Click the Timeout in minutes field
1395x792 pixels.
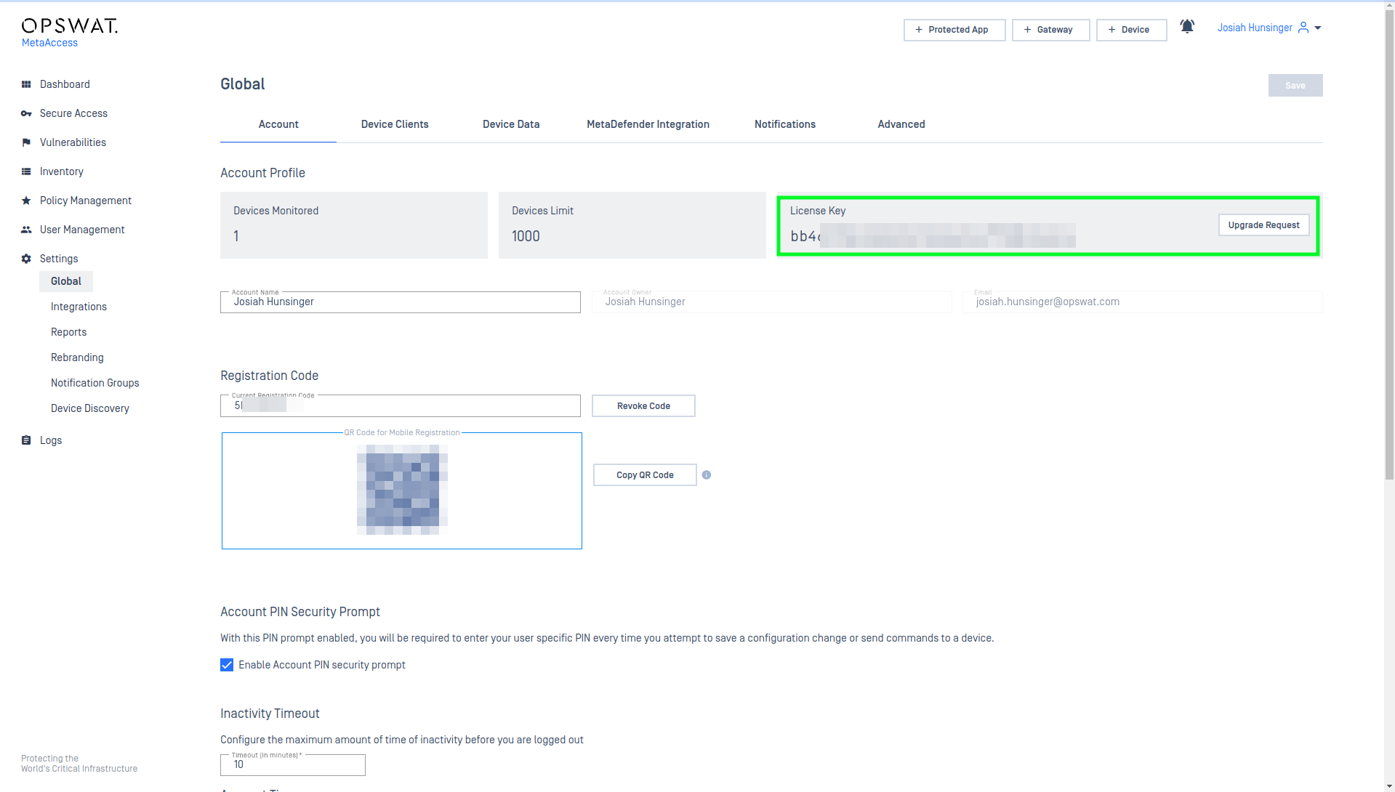click(x=293, y=765)
